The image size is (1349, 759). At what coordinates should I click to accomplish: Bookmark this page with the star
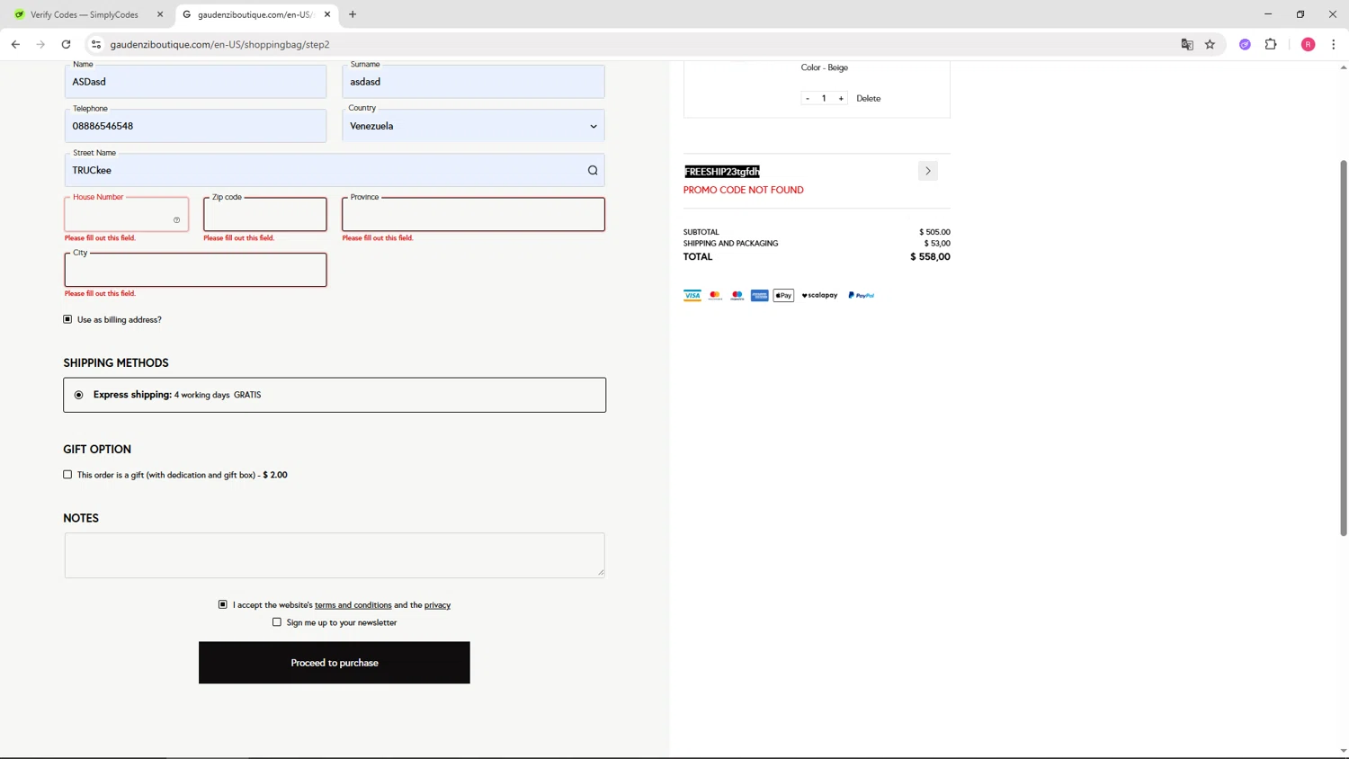coord(1211,44)
